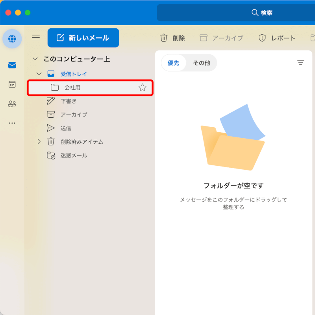Click the 検索 search field
The width and height of the screenshot is (315, 315).
[236, 13]
